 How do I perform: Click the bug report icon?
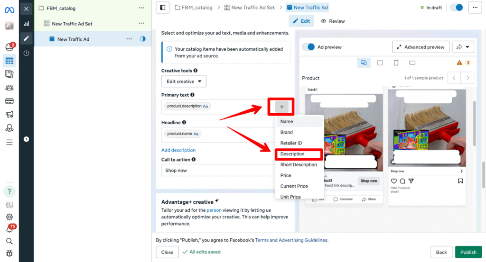point(9,253)
